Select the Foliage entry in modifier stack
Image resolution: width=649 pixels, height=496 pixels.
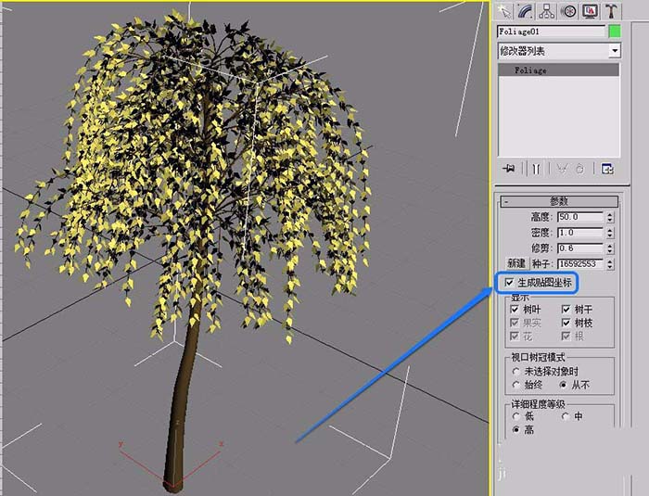click(559, 70)
